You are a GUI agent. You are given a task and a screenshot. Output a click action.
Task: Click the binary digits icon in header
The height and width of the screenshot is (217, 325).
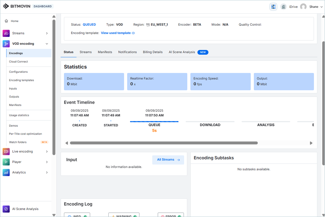pos(273,7)
